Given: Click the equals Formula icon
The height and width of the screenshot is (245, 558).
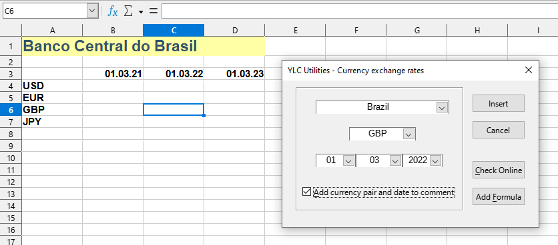Looking at the screenshot, I should tap(153, 11).
